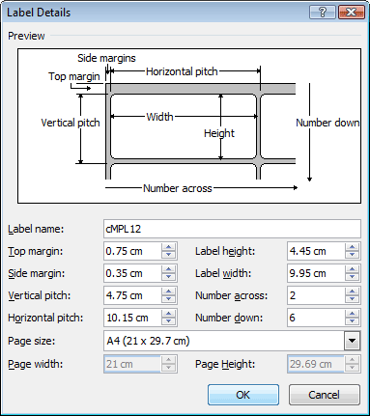Open the Help question mark button
Image resolution: width=370 pixels, height=416 pixels.
(x=323, y=13)
